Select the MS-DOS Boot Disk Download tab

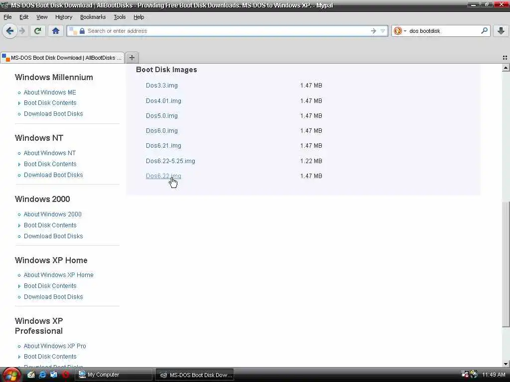[x=62, y=58]
